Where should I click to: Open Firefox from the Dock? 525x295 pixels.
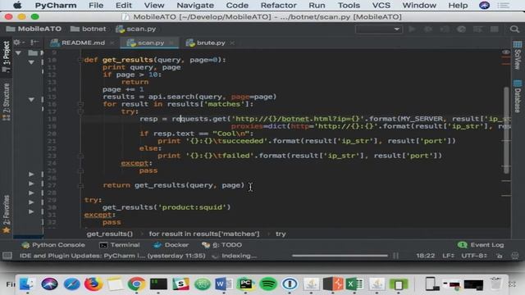coord(93,284)
